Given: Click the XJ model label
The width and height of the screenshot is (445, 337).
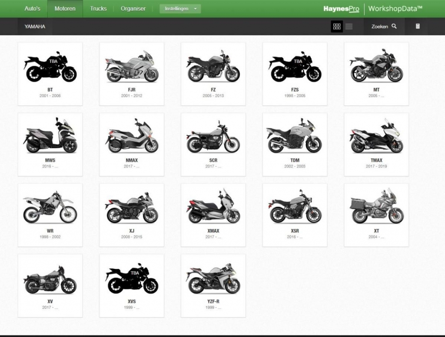Looking at the screenshot, I should click(132, 231).
